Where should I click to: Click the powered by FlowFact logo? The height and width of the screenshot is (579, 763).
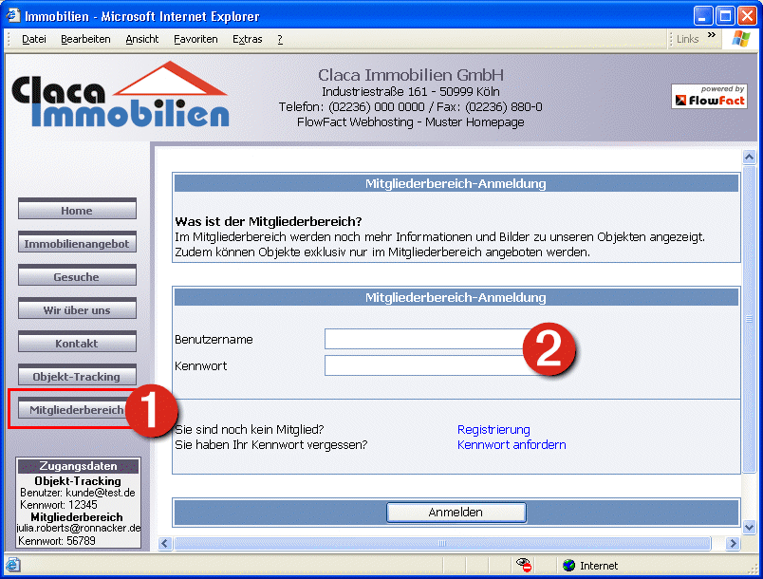pos(709,96)
